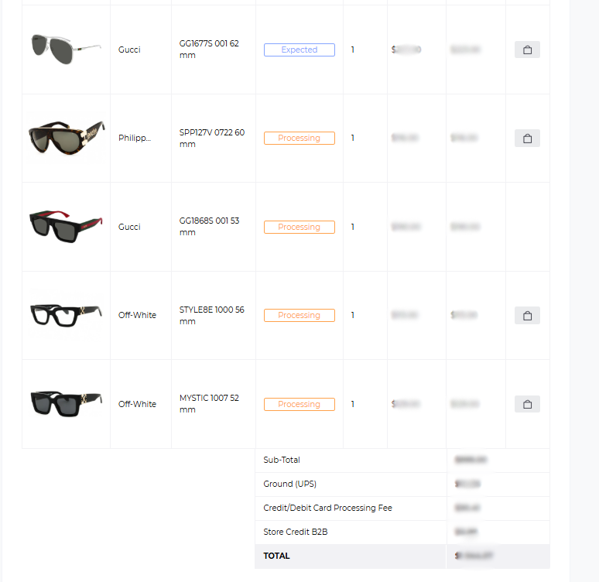Open the Philipp Plein tortoise sunglasses thumbnail
599x582 pixels.
click(67, 138)
